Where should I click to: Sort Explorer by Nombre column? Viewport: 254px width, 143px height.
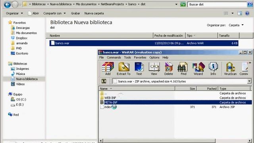[x=100, y=35]
